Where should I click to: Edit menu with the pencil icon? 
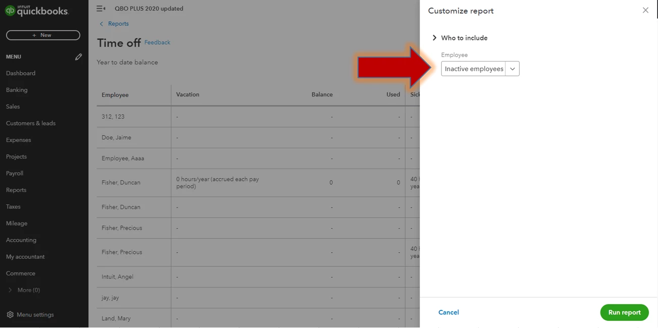click(78, 57)
